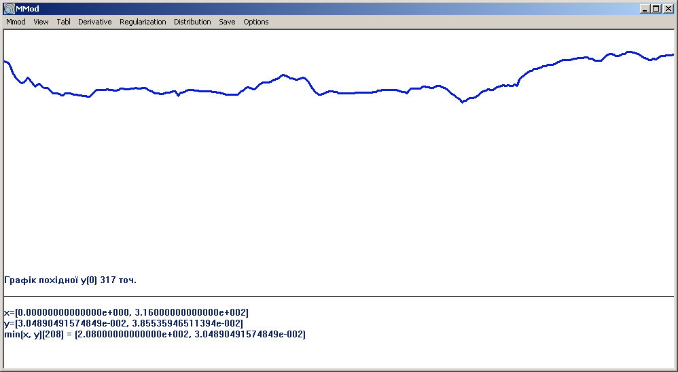Click the 'Графік похідної y(0) 317 точ.' label

click(70, 280)
